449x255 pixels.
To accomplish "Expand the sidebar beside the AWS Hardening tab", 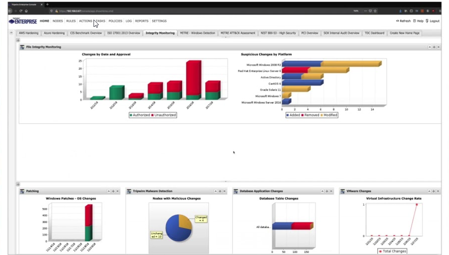I will coord(12,32).
